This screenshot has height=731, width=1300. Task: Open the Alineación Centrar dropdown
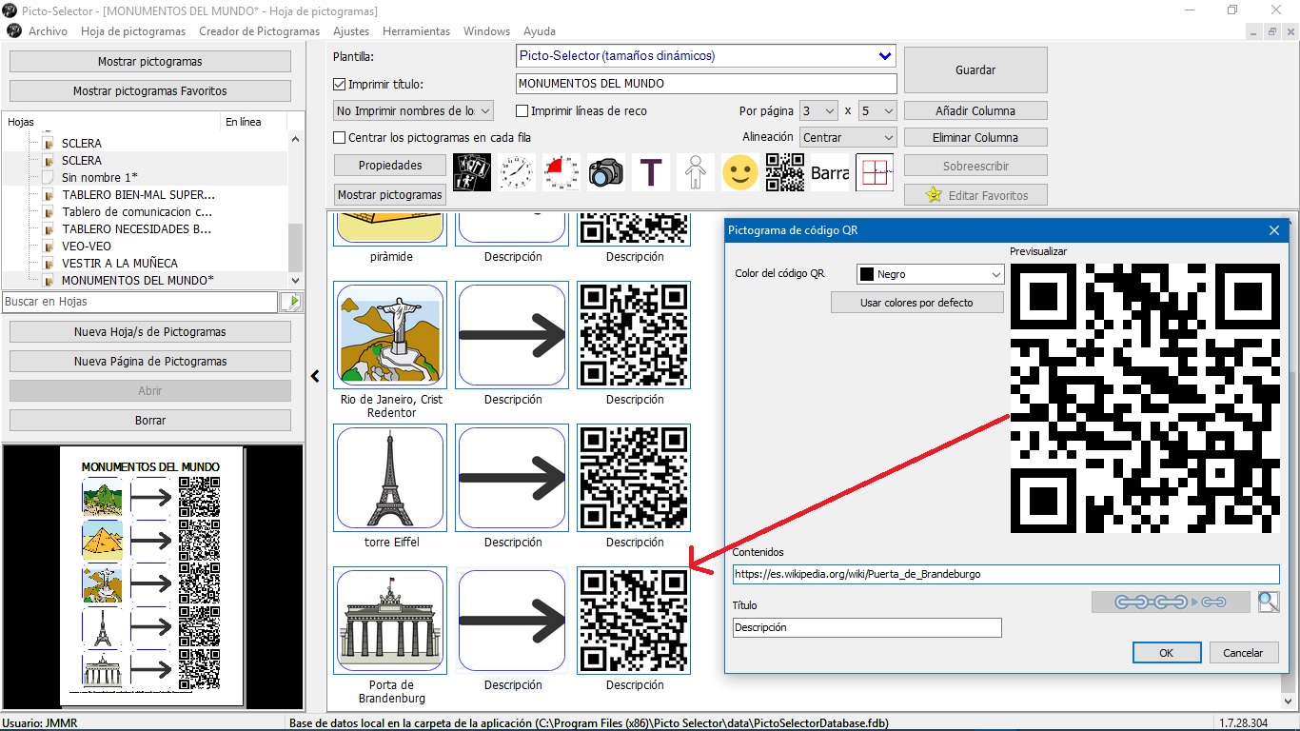[848, 137]
